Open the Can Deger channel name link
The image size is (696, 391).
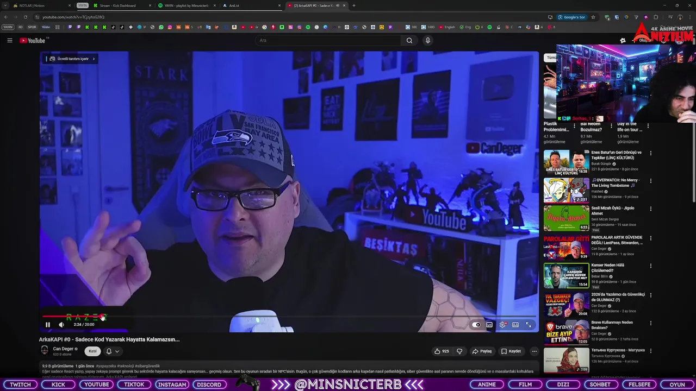coord(63,349)
